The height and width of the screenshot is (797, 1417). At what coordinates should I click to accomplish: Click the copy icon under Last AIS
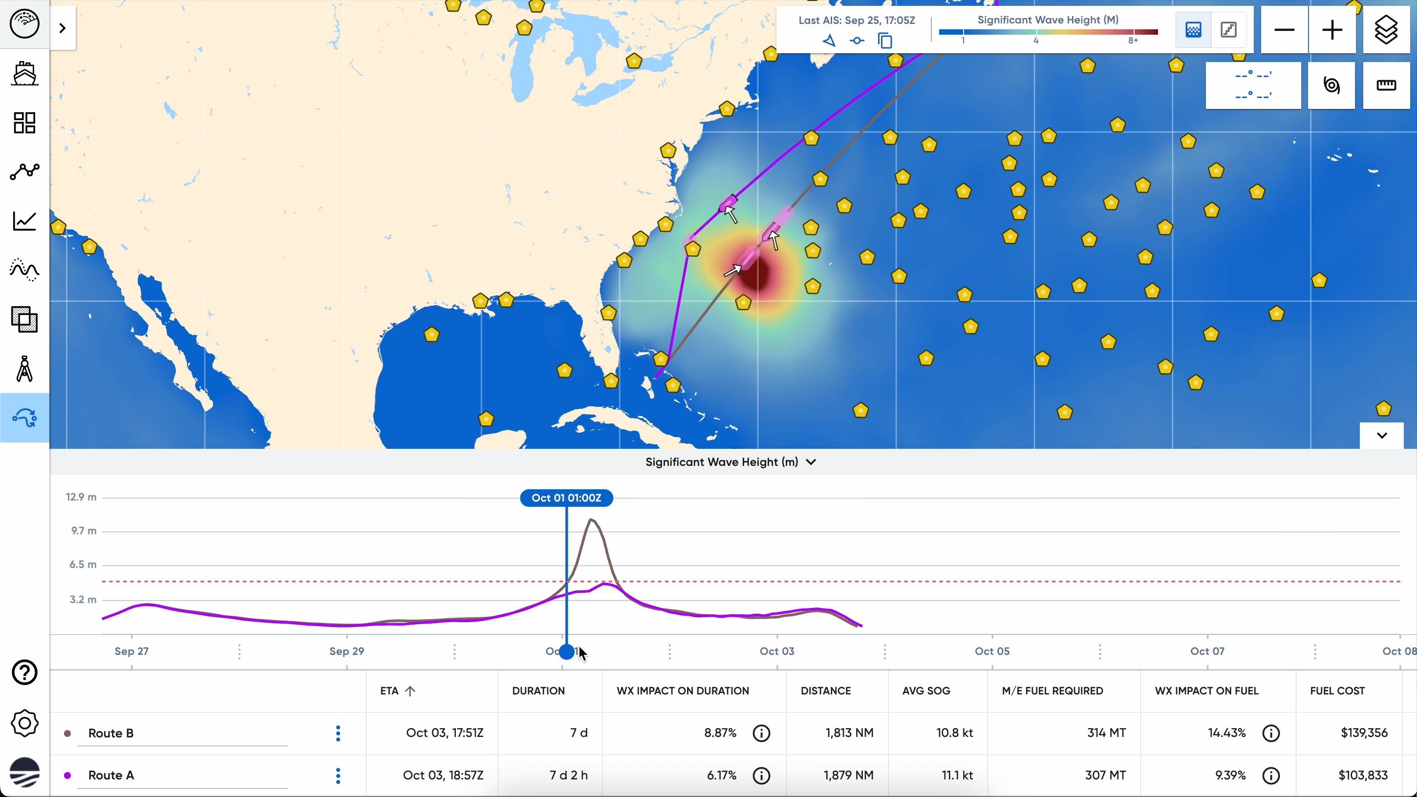coord(884,41)
